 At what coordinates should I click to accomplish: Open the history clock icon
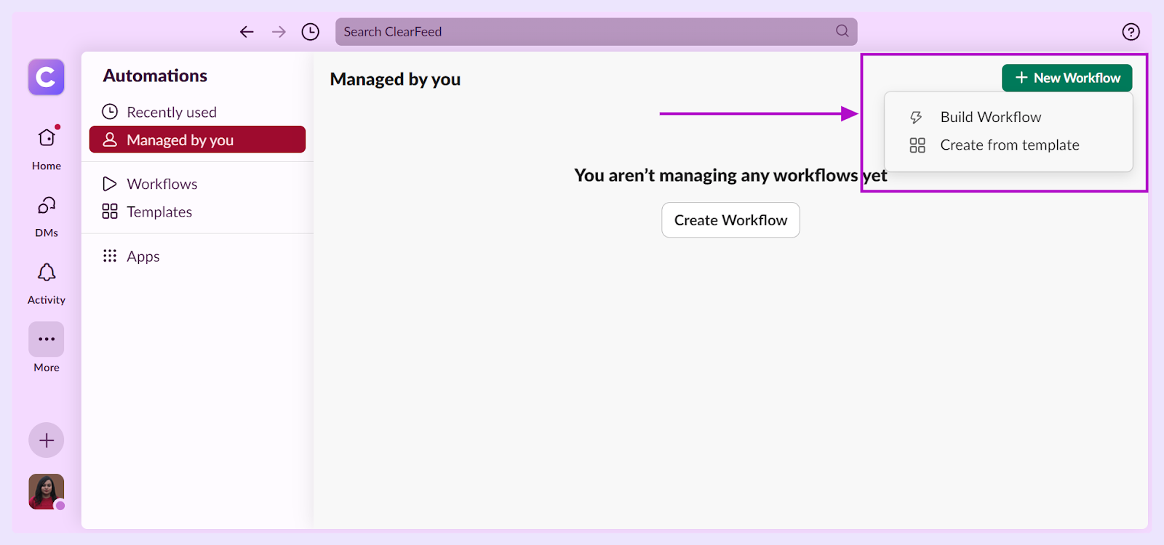pyautogui.click(x=311, y=32)
